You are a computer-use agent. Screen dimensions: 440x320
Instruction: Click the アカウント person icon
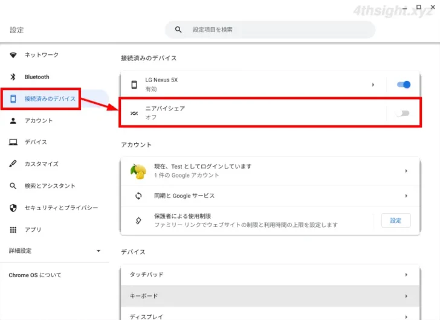point(13,121)
